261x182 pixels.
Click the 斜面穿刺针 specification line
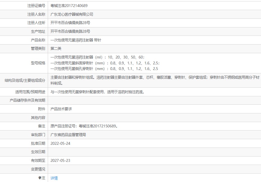pos(105,63)
